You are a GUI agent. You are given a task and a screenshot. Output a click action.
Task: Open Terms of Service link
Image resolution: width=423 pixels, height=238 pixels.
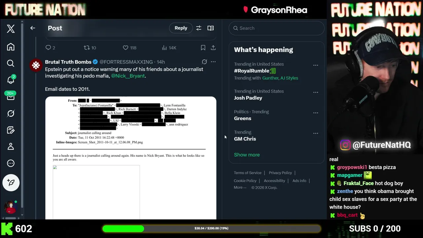pyautogui.click(x=248, y=173)
